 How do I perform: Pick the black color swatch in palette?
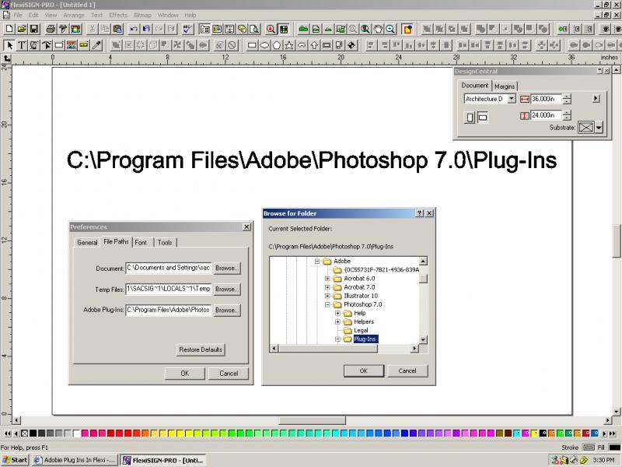tap(33, 434)
